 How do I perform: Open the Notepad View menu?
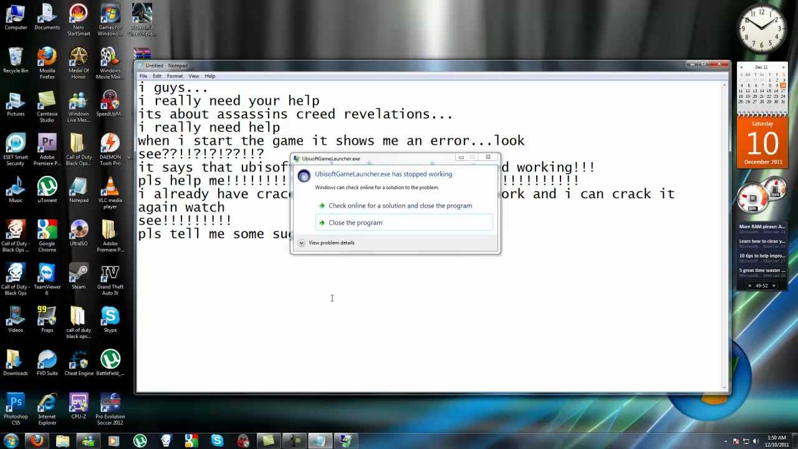point(194,76)
